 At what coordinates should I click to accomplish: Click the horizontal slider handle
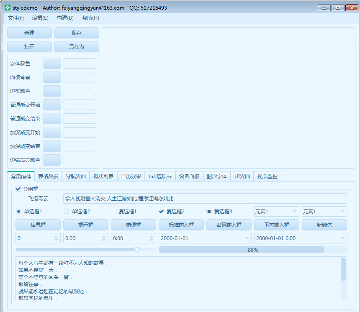[x=137, y=249]
